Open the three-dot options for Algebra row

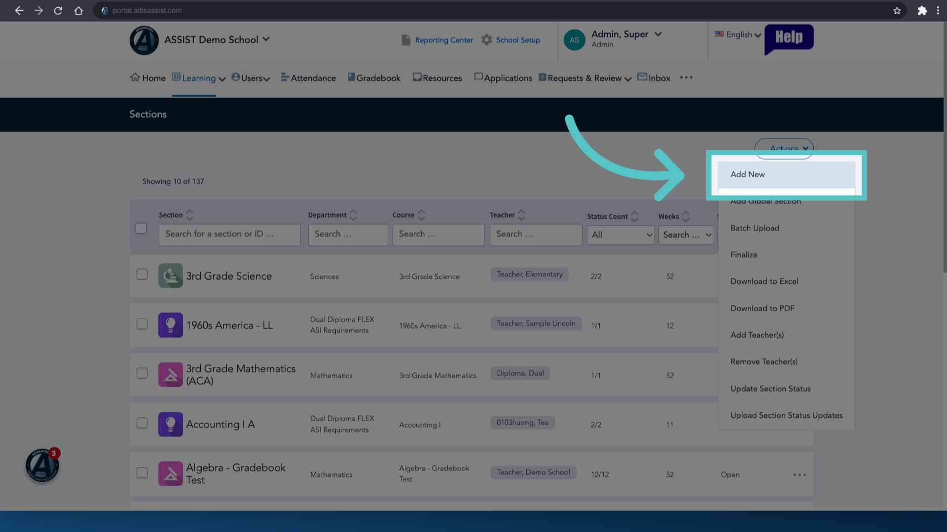[x=800, y=475]
